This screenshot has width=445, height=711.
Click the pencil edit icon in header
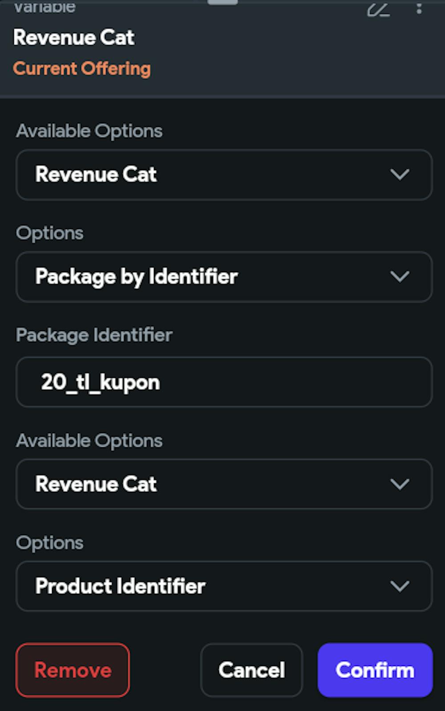pyautogui.click(x=378, y=9)
